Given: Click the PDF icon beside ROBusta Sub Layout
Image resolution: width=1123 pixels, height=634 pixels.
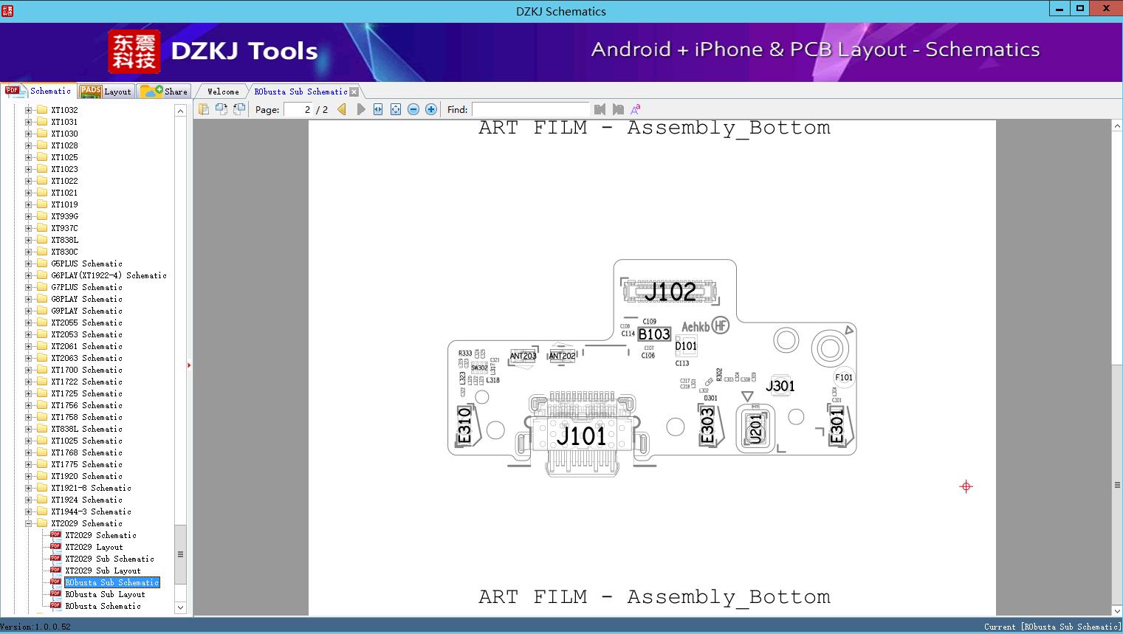Looking at the screenshot, I should coord(55,593).
